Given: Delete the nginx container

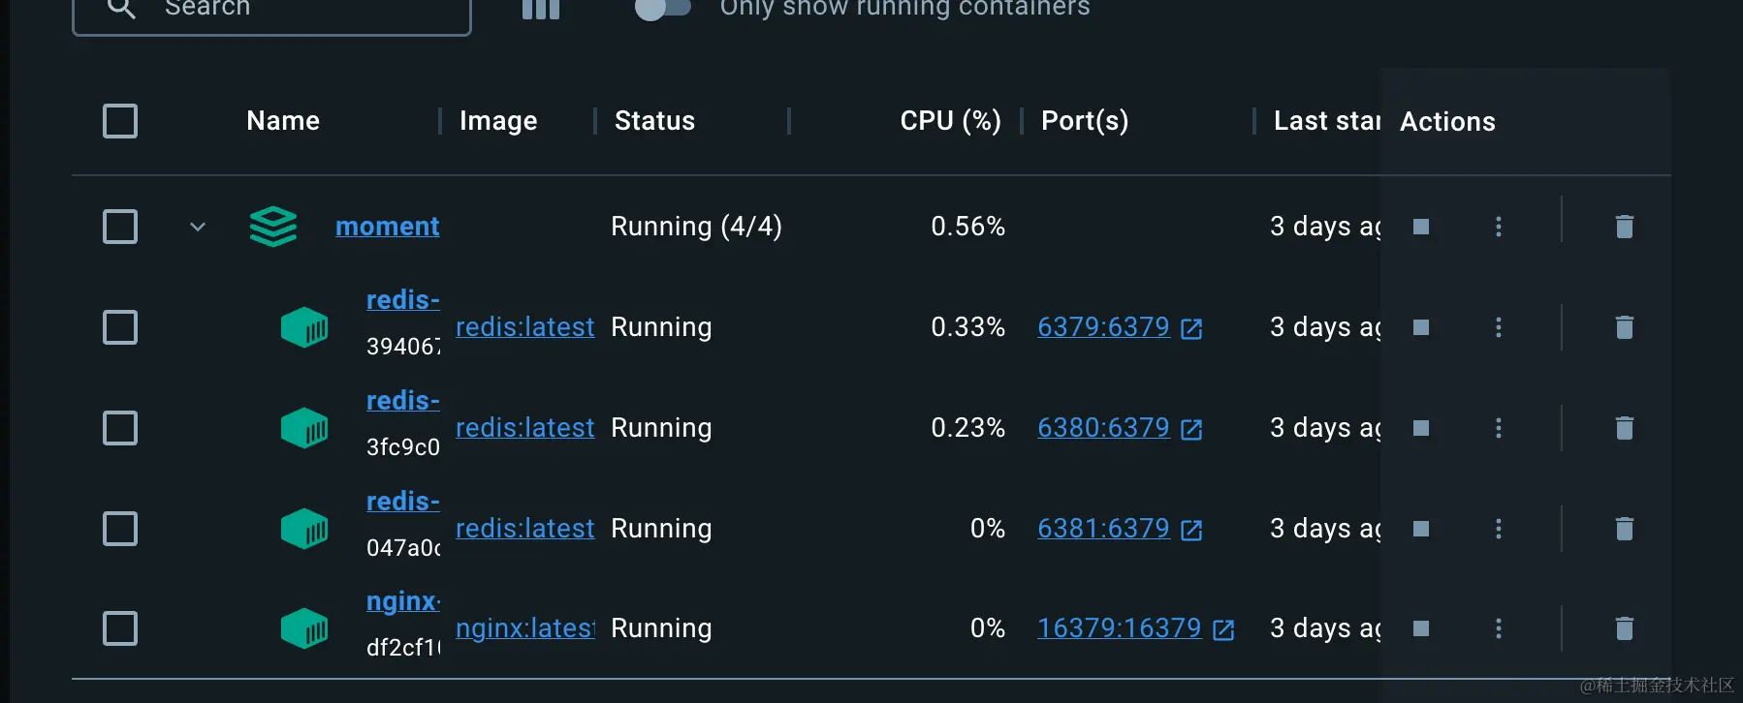Looking at the screenshot, I should (1625, 628).
